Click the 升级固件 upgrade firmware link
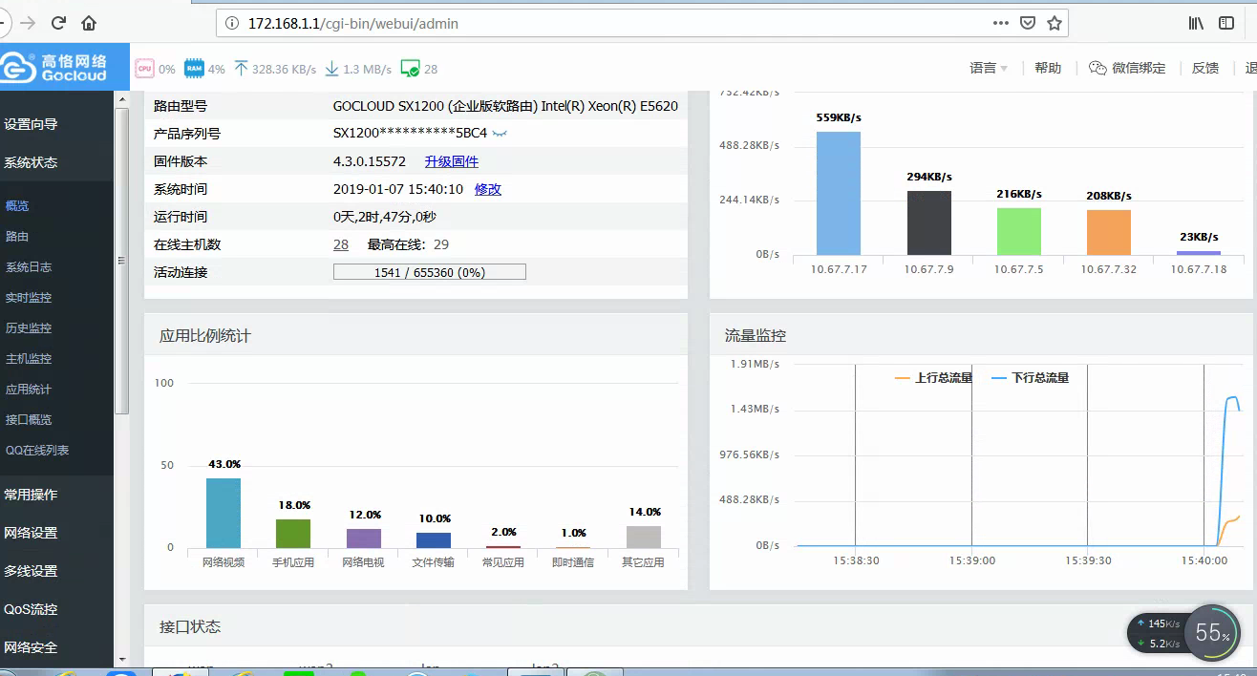Viewport: 1257px width, 676px height. coord(452,161)
